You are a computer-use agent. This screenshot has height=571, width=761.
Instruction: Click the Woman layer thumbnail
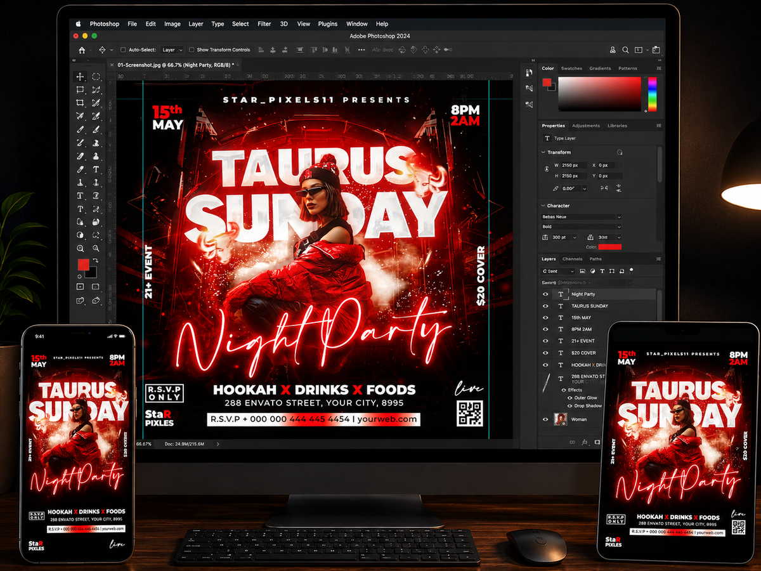(561, 419)
